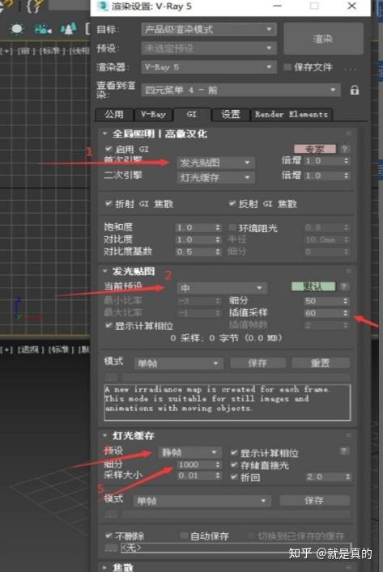Enable the 环境阻光 checkbox
Screen dimensions: 383x572
[x=232, y=227]
